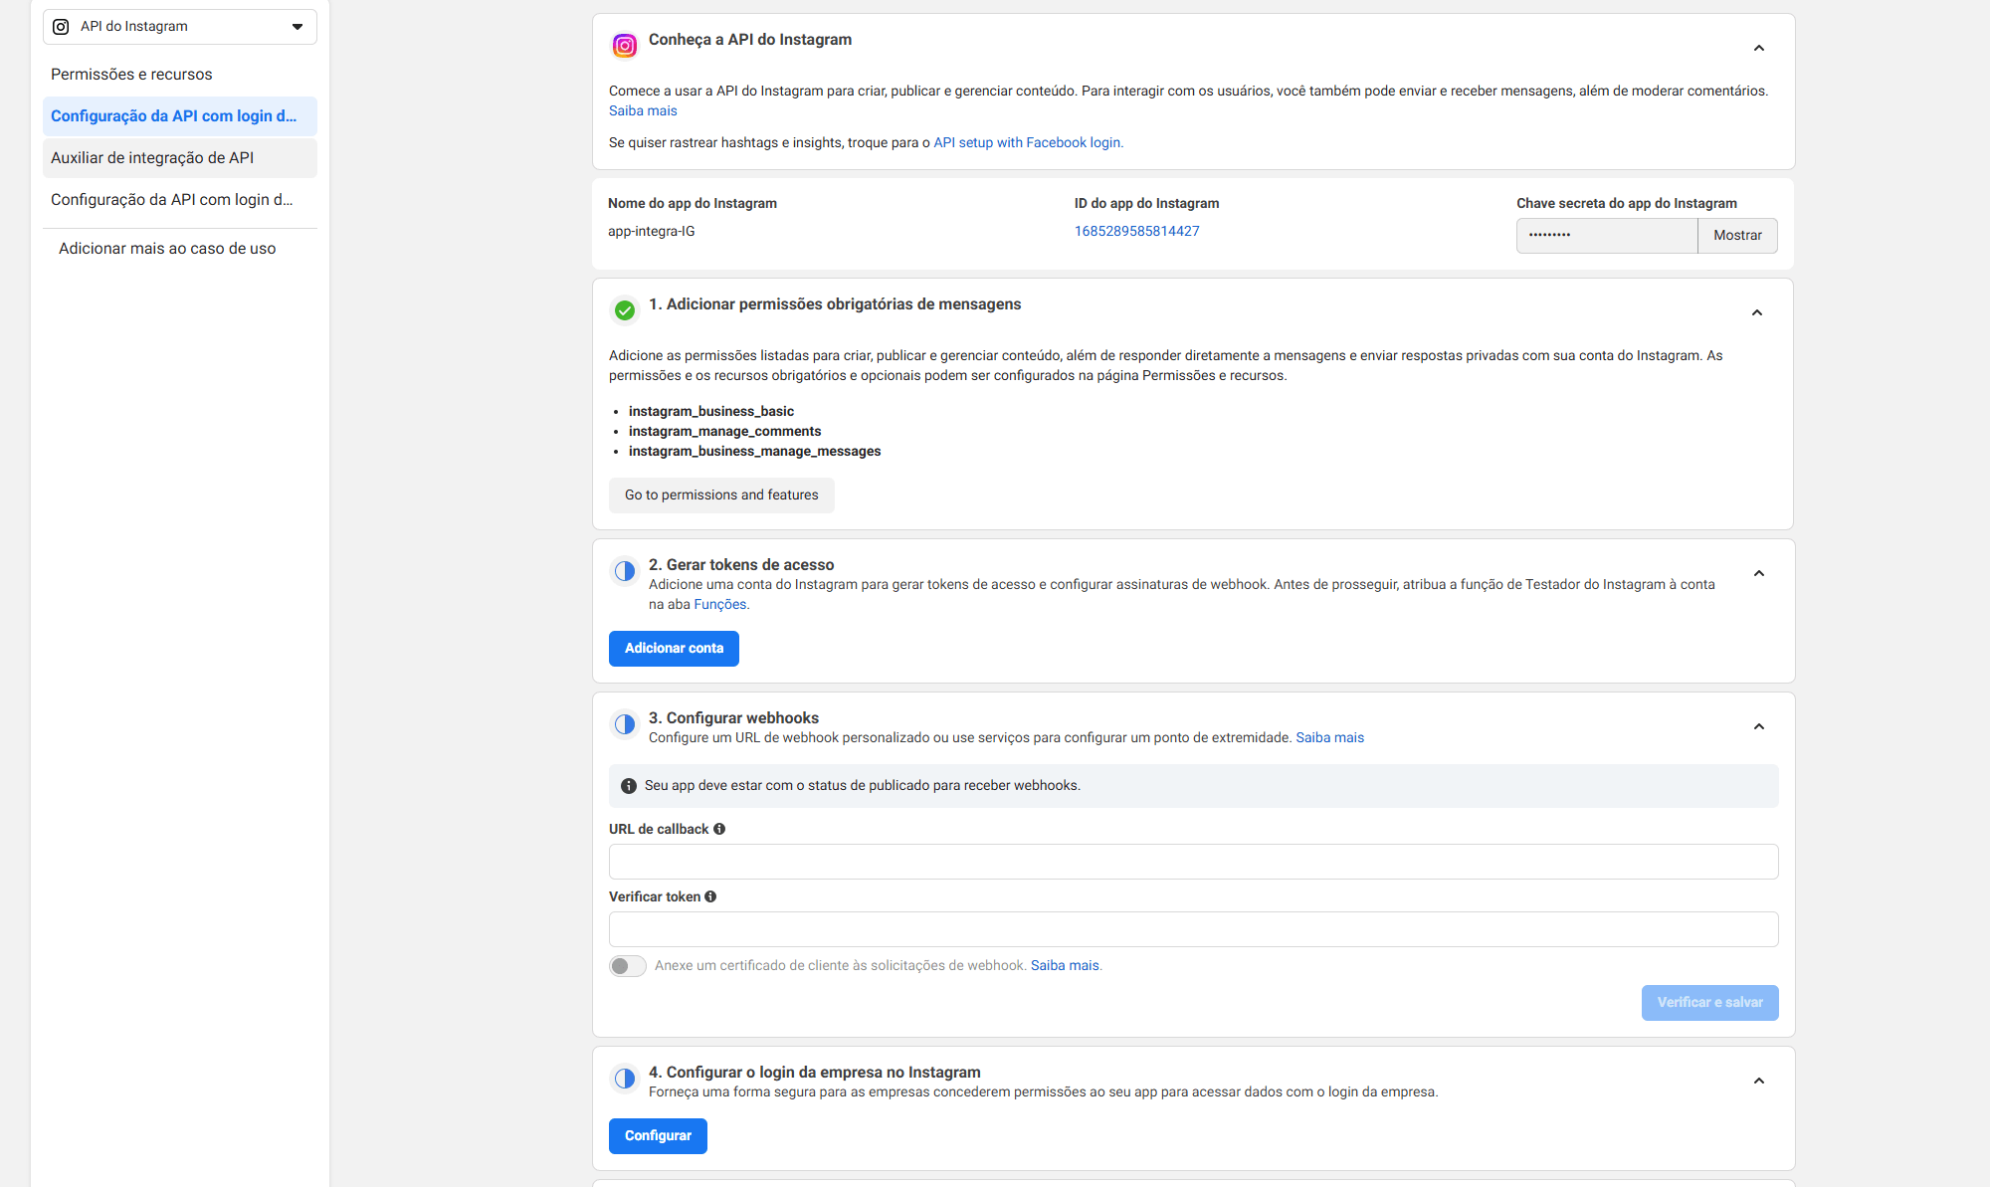
Task: Open Permissões e recursos in sidebar
Action: pyautogui.click(x=180, y=75)
